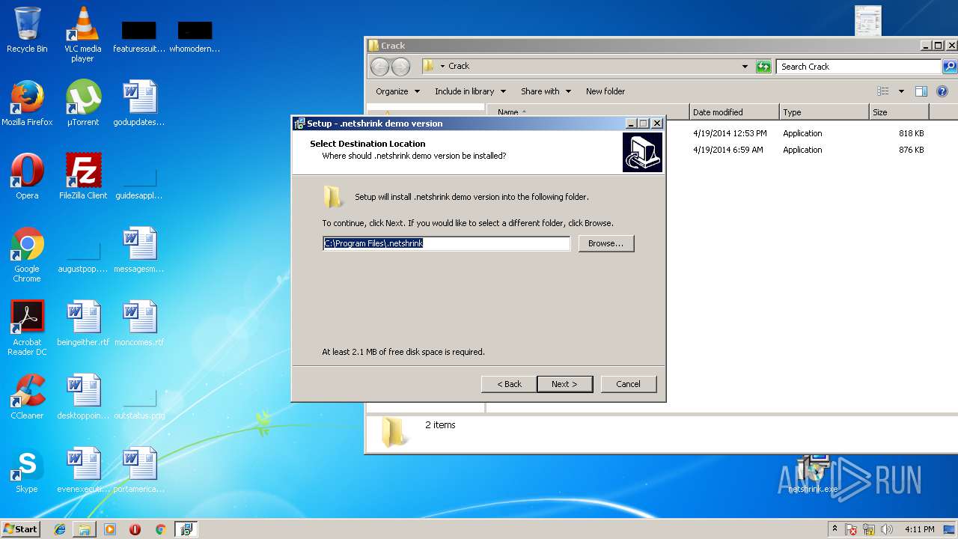Image resolution: width=958 pixels, height=539 pixels.
Task: Launch CCleaner from desktop
Action: [x=27, y=397]
